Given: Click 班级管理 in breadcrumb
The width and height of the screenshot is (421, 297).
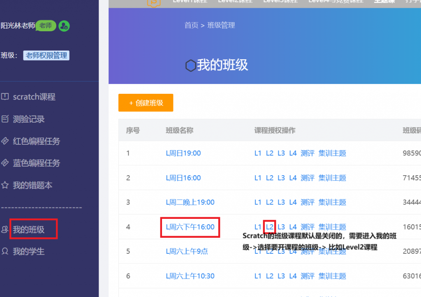Looking at the screenshot, I should click(221, 25).
